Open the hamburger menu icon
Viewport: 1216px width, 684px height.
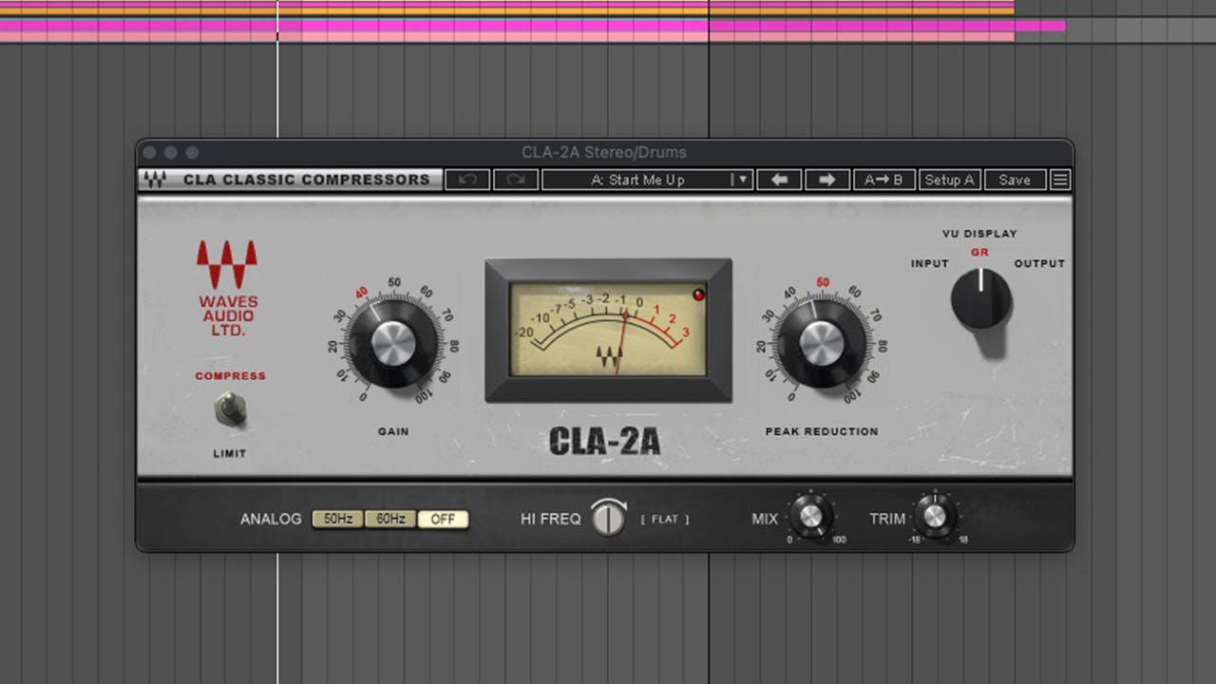click(1060, 180)
